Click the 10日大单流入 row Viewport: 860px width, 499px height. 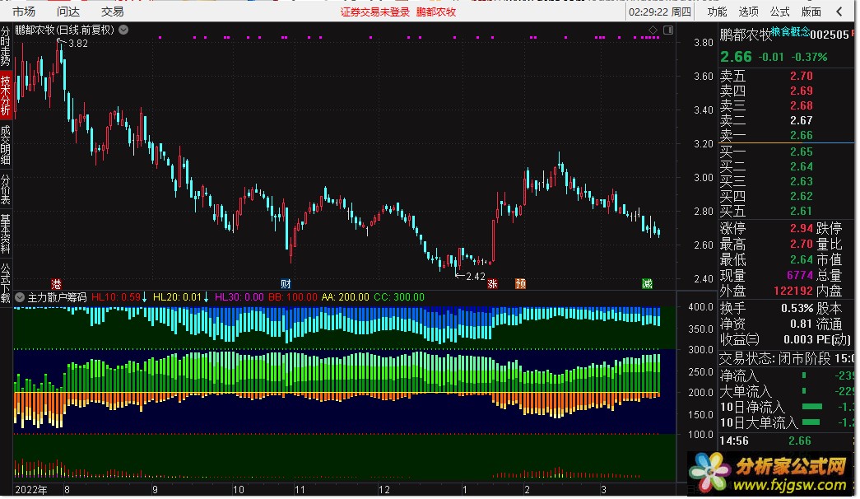(787, 422)
